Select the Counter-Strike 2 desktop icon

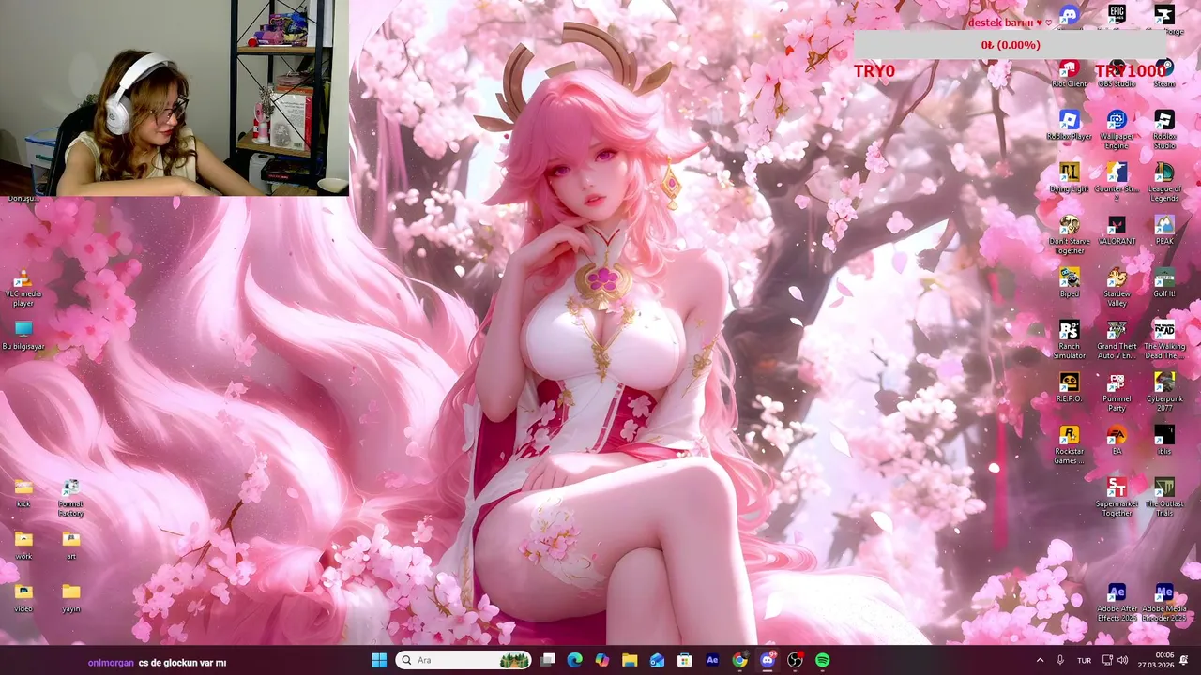coord(1117,182)
